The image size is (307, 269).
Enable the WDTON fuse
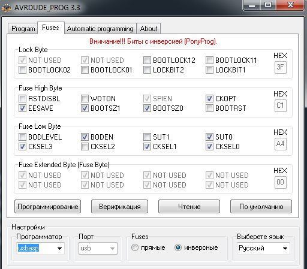(85, 98)
